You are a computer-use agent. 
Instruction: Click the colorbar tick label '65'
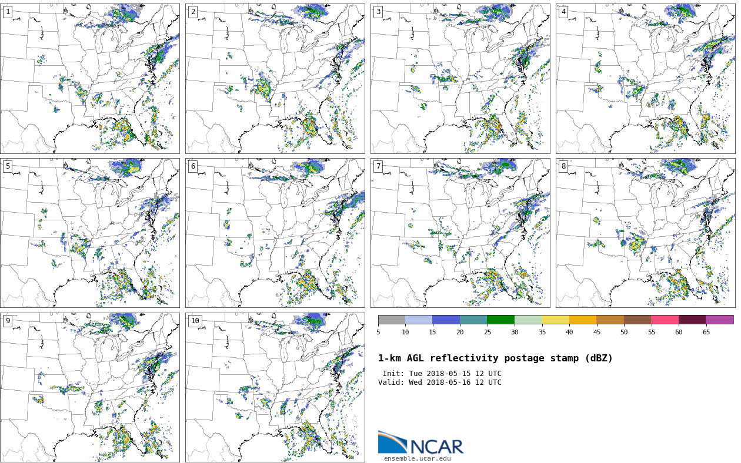[706, 332]
